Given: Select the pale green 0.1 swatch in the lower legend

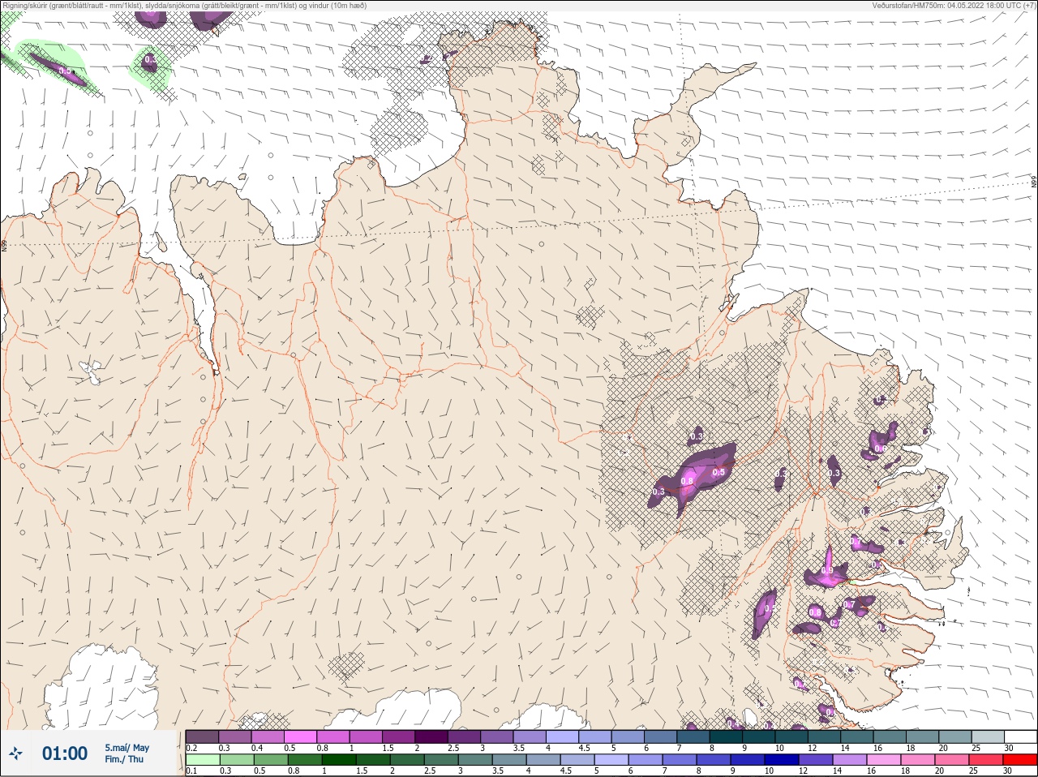Looking at the screenshot, I should tap(203, 760).
